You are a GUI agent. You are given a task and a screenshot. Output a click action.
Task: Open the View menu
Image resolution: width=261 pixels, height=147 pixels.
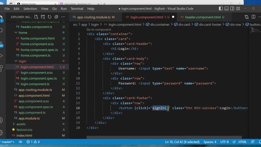[x=44, y=9]
